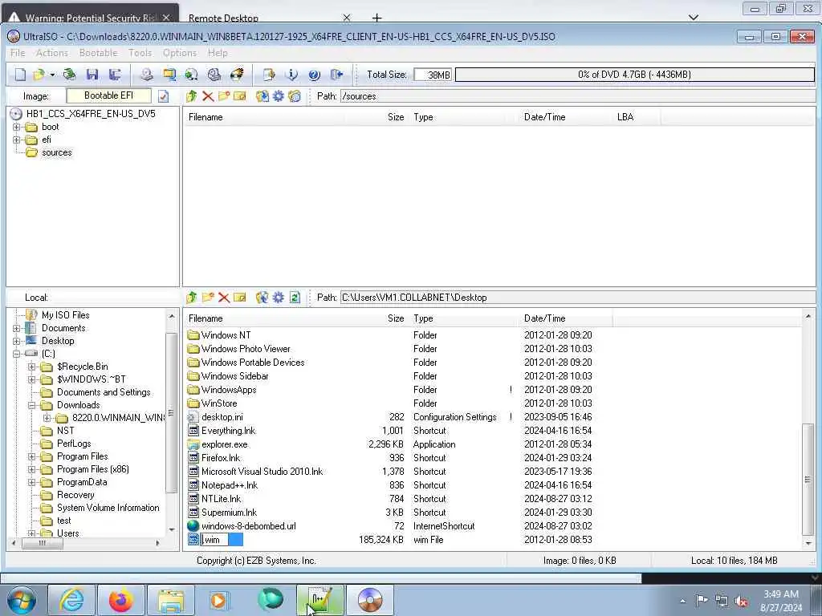822x616 pixels.
Task: Click the New image toolbar icon
Action: (x=20, y=75)
